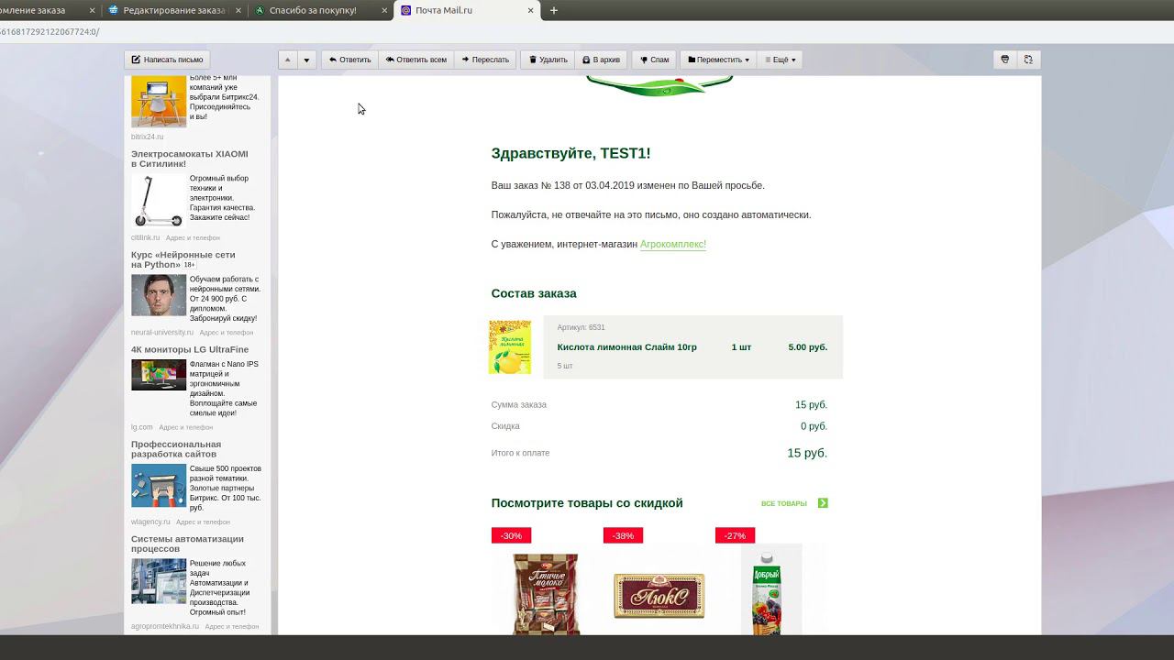Screen dimensions: 1174x660
Task: Open the bitrix24.ru link
Action: coord(147,137)
